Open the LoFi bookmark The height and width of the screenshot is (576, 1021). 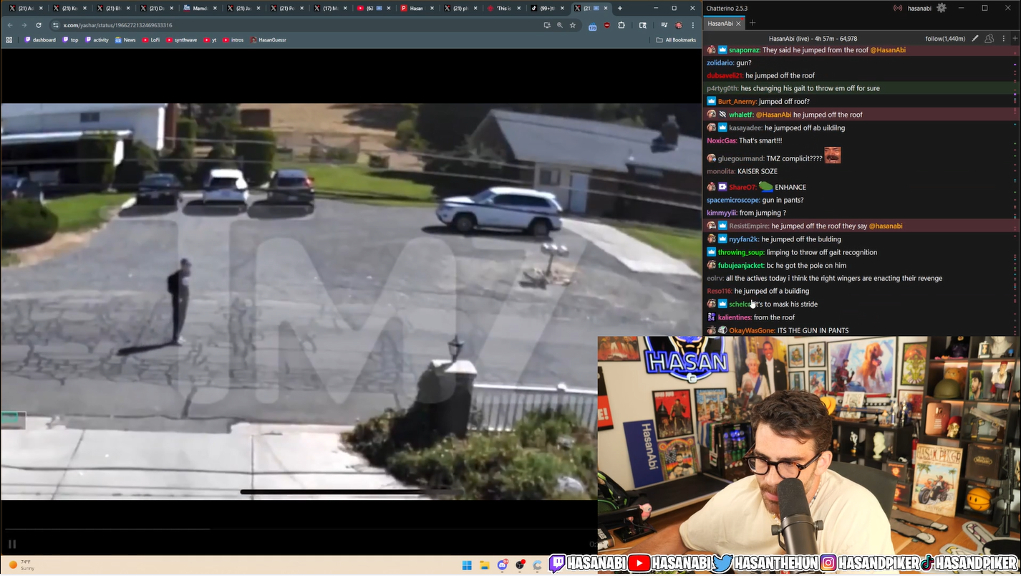[151, 40]
